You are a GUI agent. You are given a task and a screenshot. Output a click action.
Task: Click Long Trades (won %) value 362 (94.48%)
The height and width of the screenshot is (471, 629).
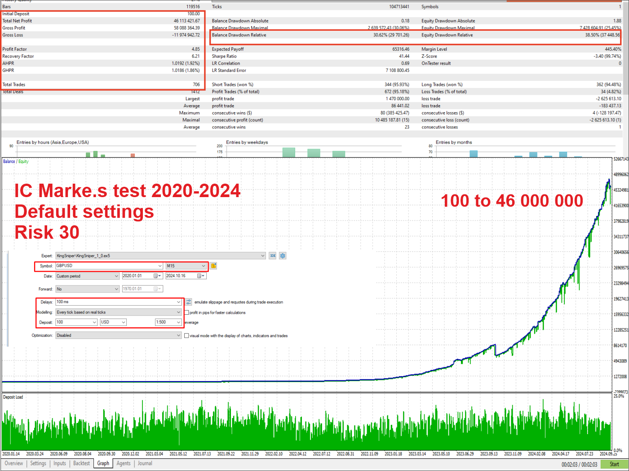pos(609,84)
